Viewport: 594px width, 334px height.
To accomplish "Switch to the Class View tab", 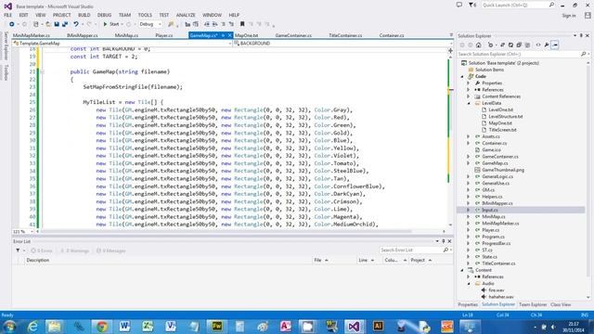I will [x=561, y=304].
